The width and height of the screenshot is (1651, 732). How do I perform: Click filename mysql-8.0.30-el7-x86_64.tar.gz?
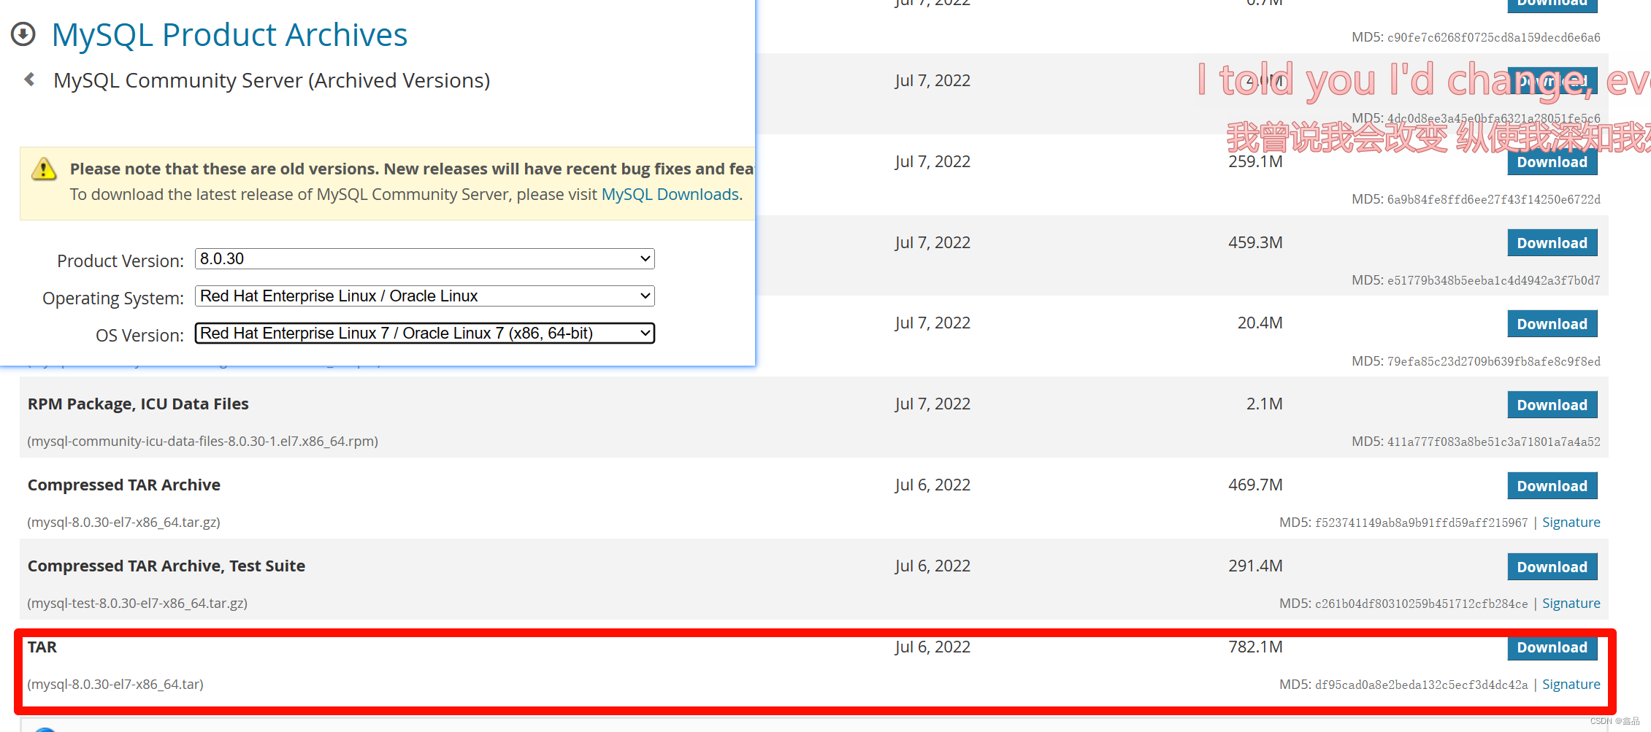click(123, 523)
